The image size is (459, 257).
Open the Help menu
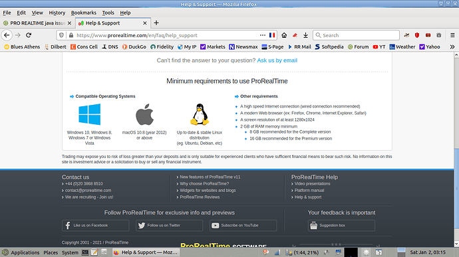[125, 13]
